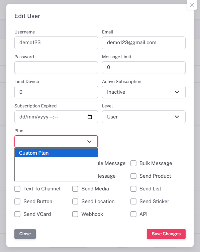
Task: Open the calendar picker in Subscription Expired
Action: (x=90, y=117)
